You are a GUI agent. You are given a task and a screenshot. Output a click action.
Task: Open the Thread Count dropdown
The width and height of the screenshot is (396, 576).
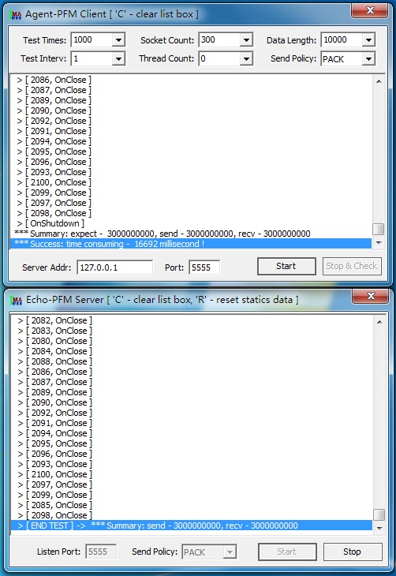[x=246, y=58]
